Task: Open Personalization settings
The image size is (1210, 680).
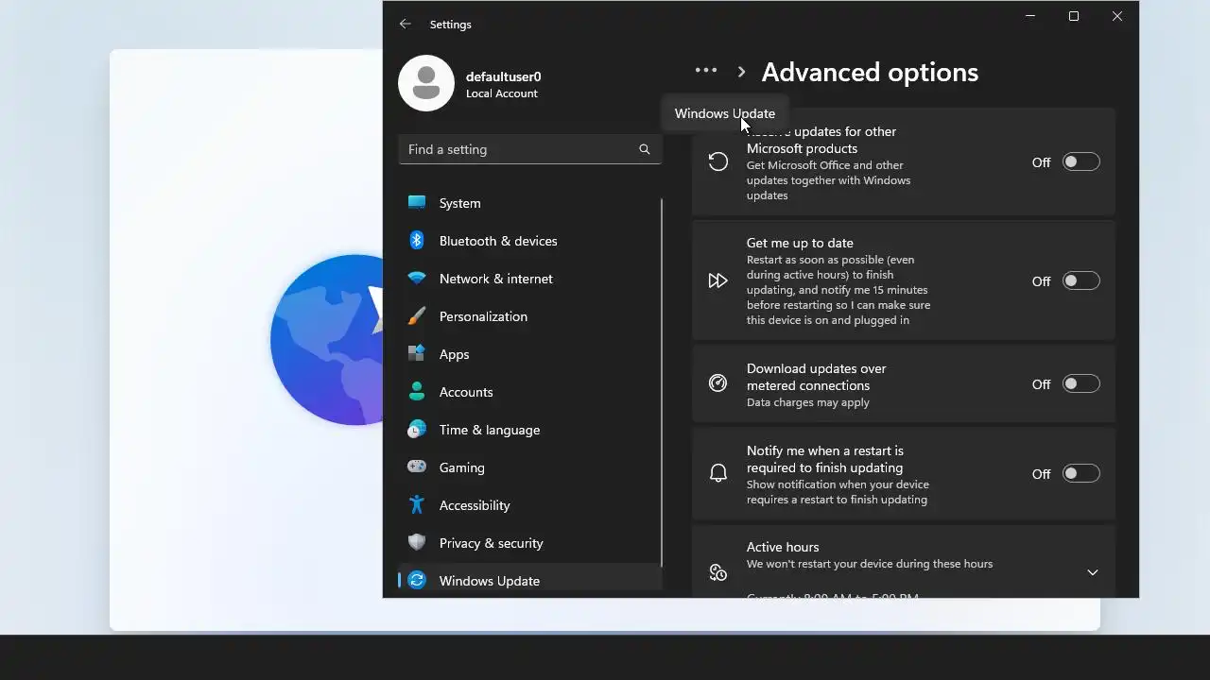Action: [530, 316]
